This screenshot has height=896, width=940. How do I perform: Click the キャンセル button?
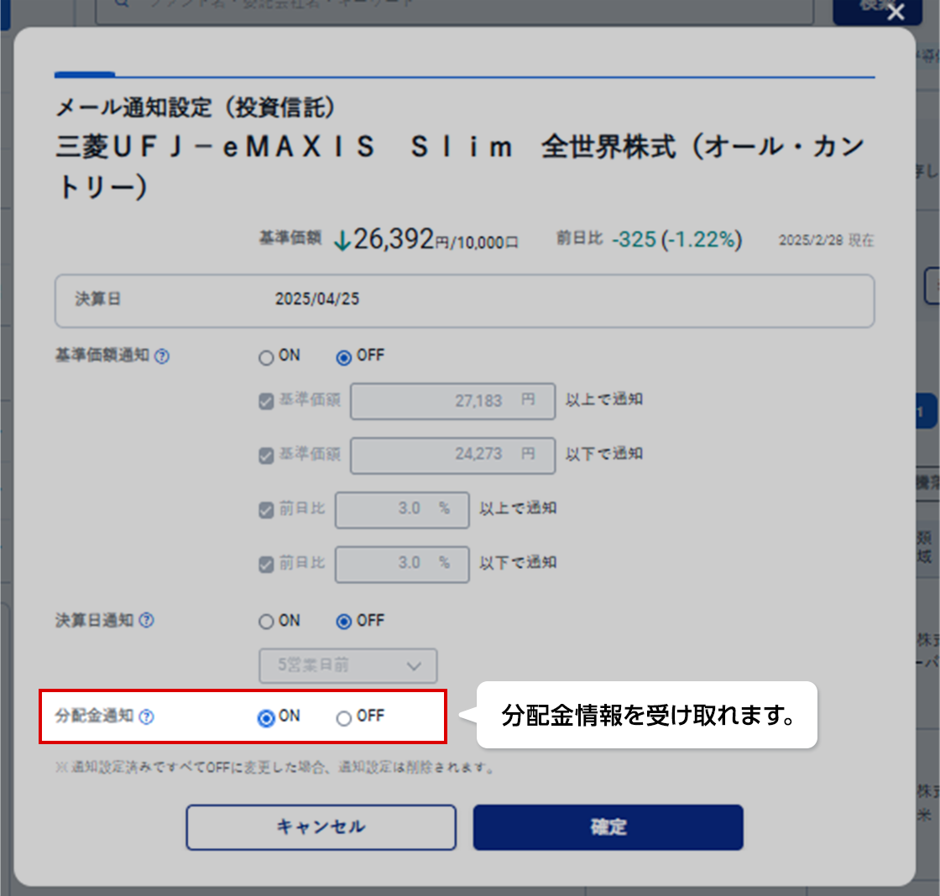click(321, 827)
